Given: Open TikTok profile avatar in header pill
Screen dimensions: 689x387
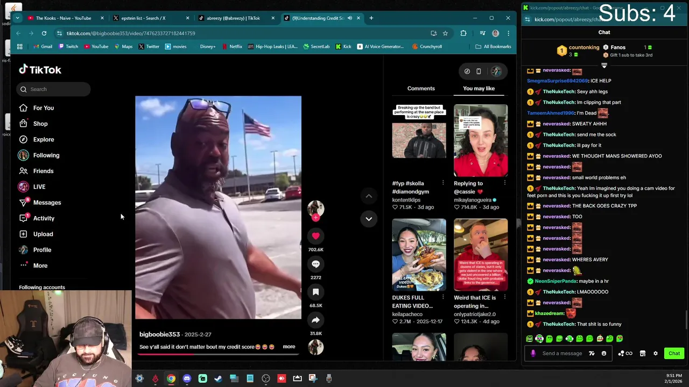Looking at the screenshot, I should [x=496, y=71].
